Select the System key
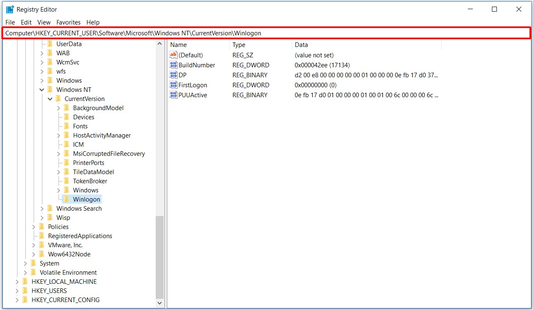Viewport: 533px width, 310px height. click(x=49, y=263)
